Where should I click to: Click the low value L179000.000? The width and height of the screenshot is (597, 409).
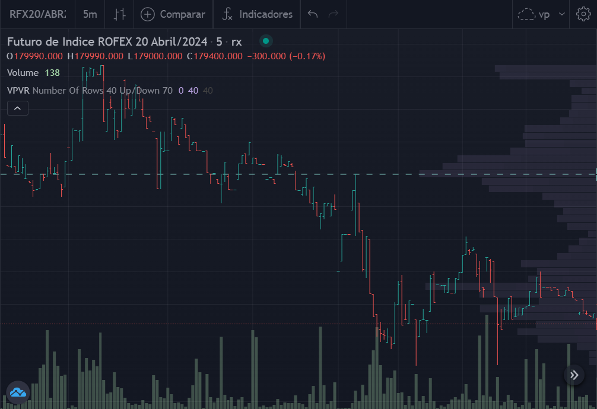click(155, 56)
